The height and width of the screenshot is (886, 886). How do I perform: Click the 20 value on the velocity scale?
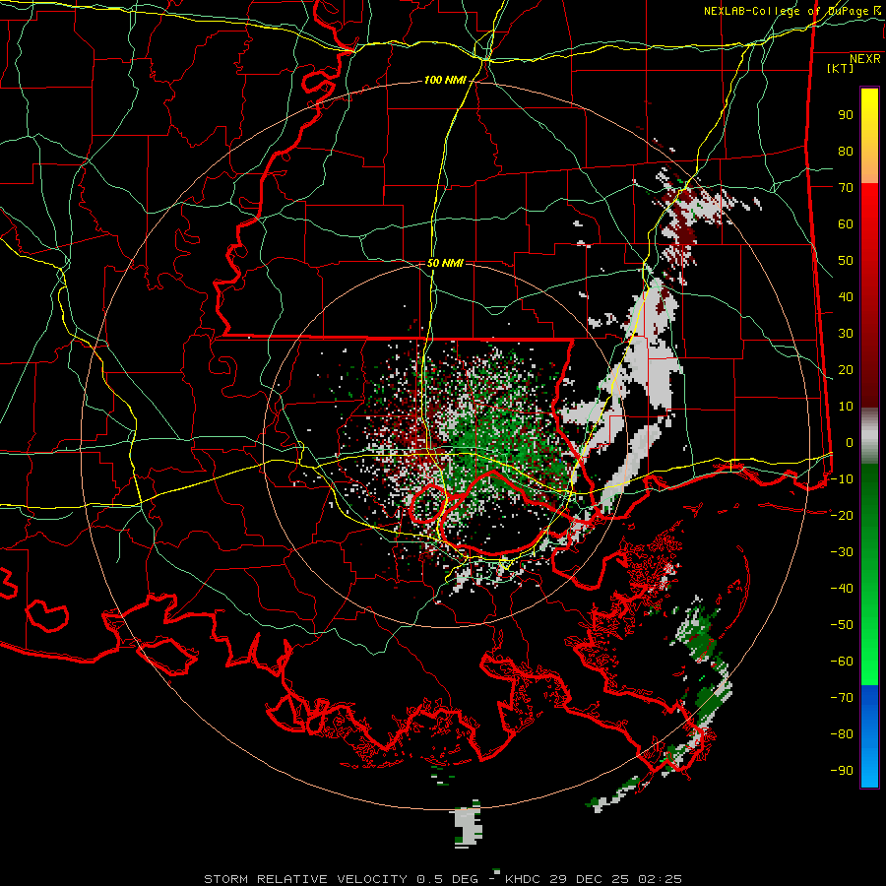846,369
